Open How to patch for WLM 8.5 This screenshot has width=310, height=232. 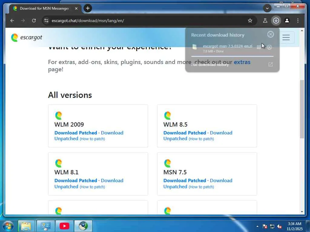tap(201, 139)
